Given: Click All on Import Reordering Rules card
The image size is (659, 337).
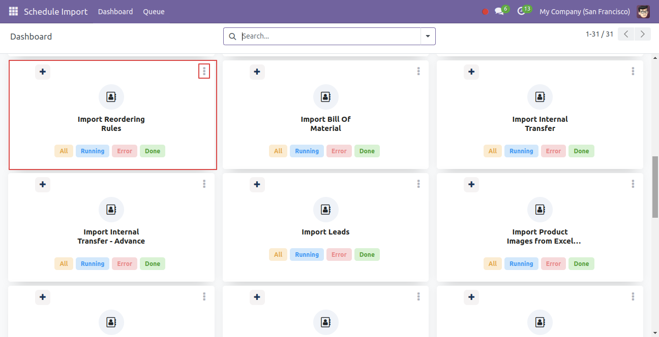Looking at the screenshot, I should pos(64,151).
